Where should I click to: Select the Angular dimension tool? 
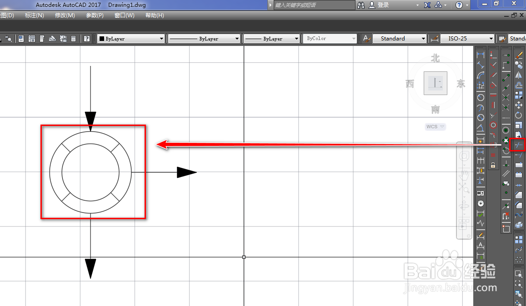(481, 127)
